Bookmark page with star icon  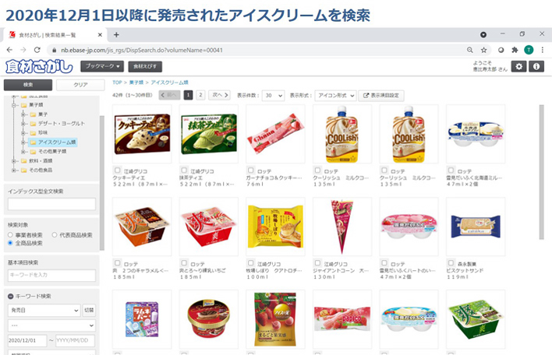(x=483, y=50)
